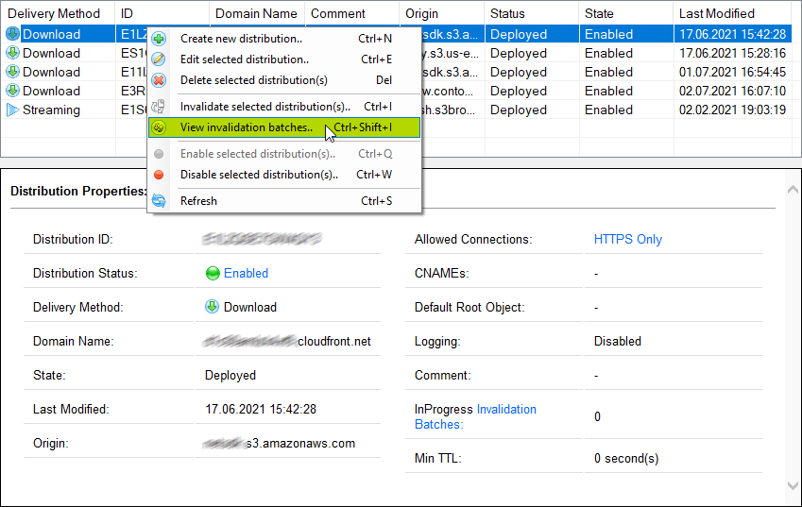The width and height of the screenshot is (802, 507).
Task: Click the download icon in the 15:42:28 row
Action: click(13, 34)
